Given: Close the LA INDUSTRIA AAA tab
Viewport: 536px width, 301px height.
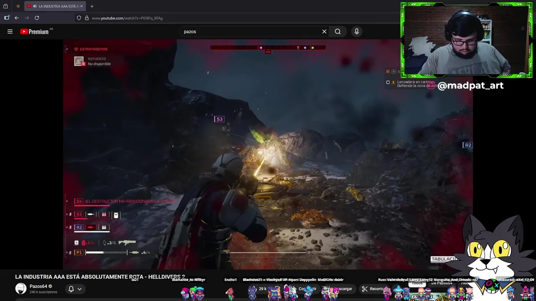Looking at the screenshot, I should pos(81,6).
